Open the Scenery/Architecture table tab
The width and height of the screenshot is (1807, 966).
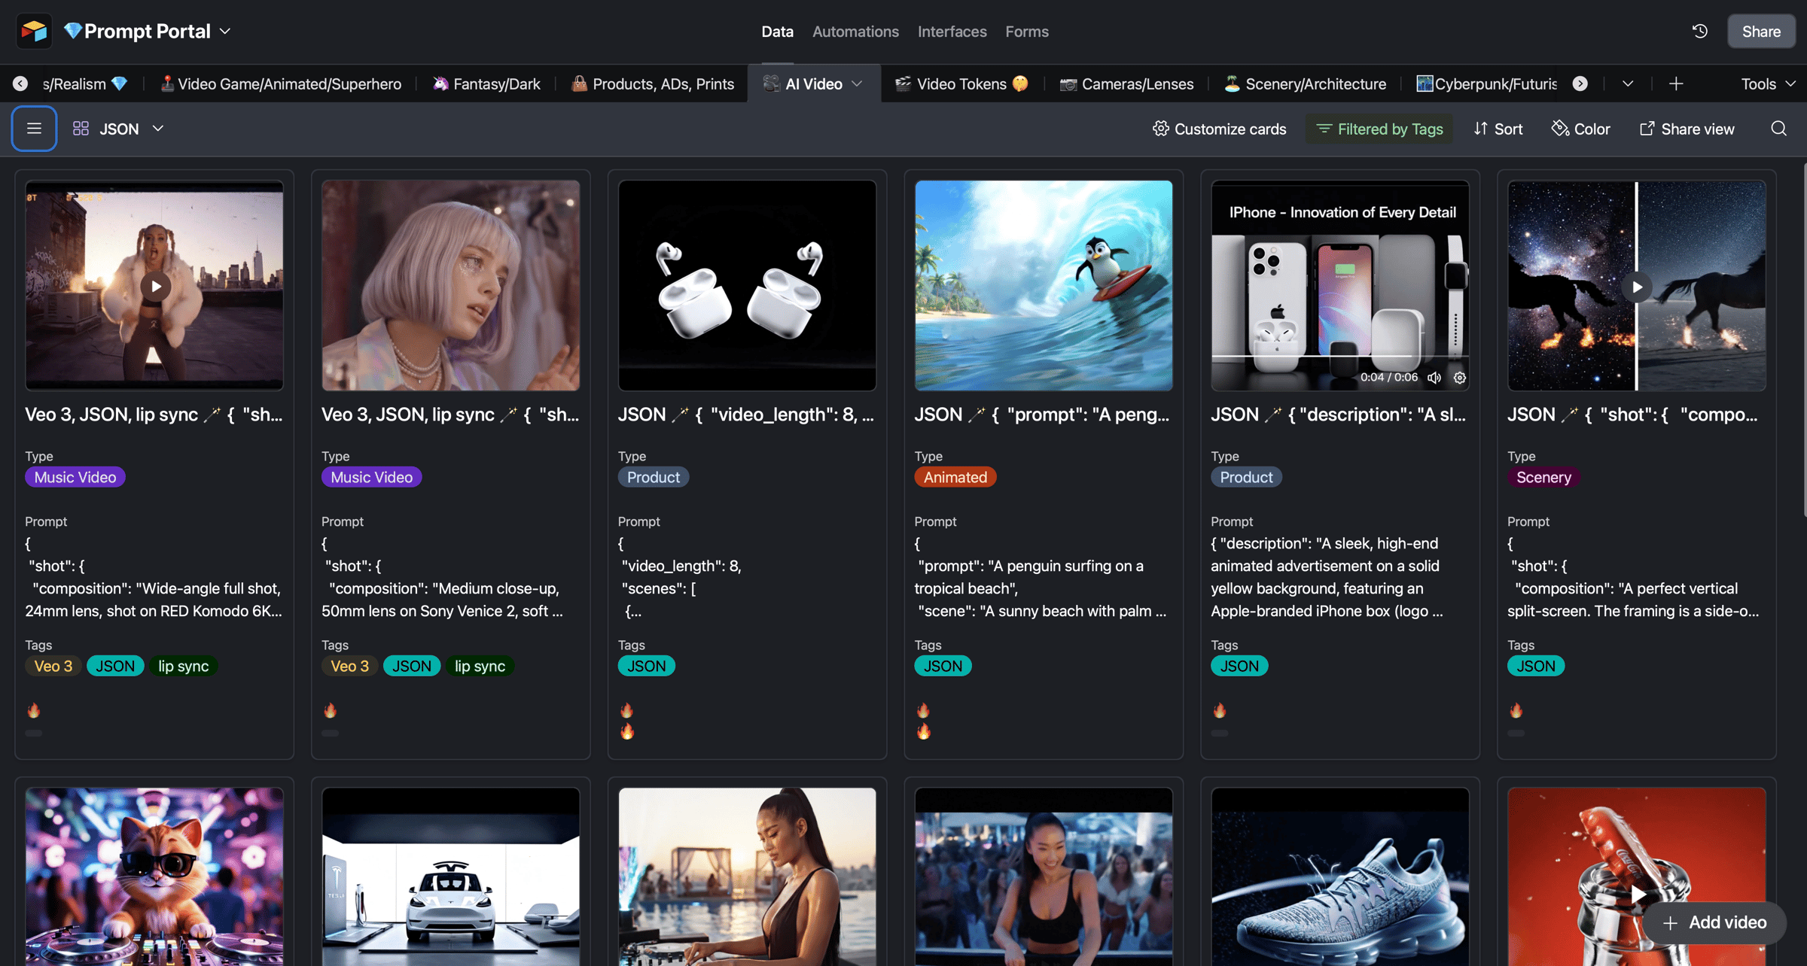(x=1305, y=84)
